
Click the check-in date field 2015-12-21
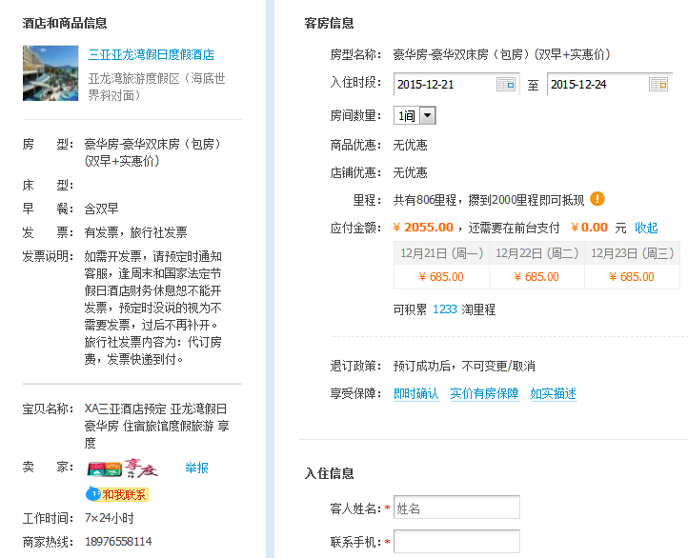tap(443, 85)
